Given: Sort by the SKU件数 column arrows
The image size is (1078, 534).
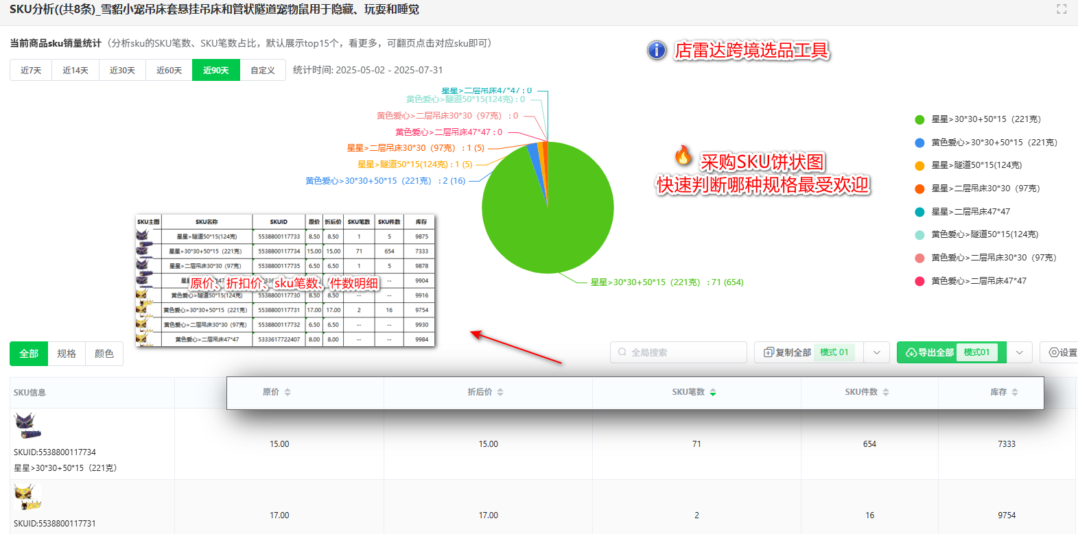Looking at the screenshot, I should coord(886,392).
